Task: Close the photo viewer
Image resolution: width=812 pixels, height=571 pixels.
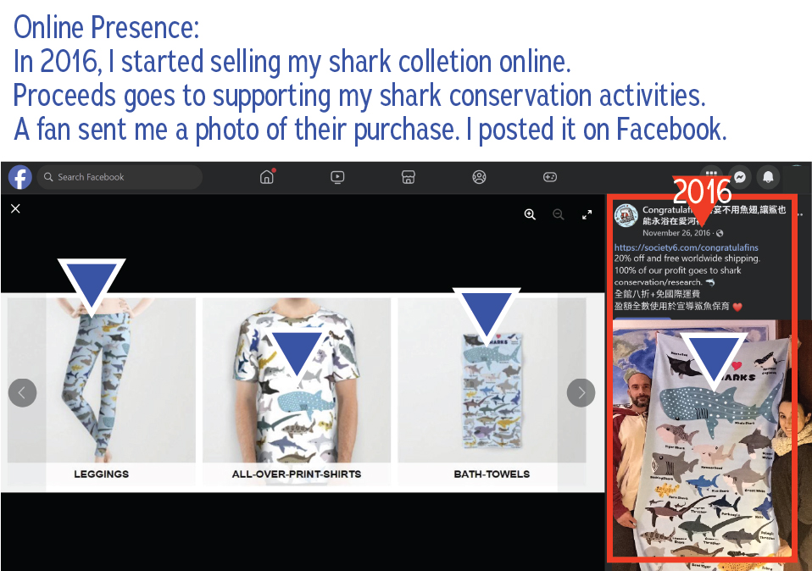Action: (15, 208)
